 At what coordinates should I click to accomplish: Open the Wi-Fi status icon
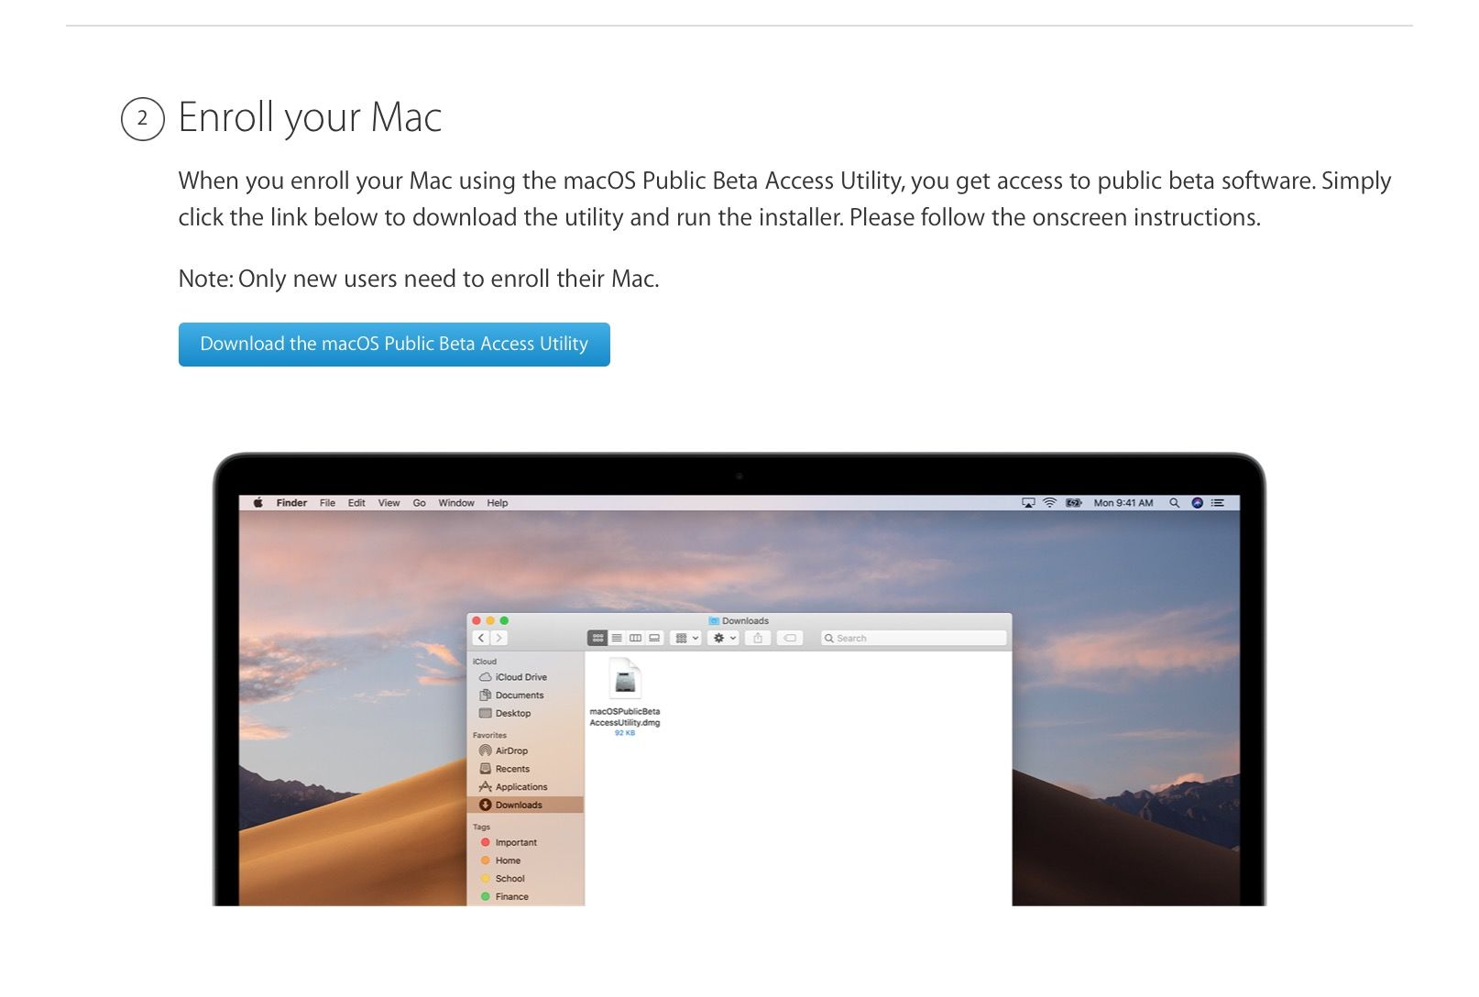tap(1050, 503)
